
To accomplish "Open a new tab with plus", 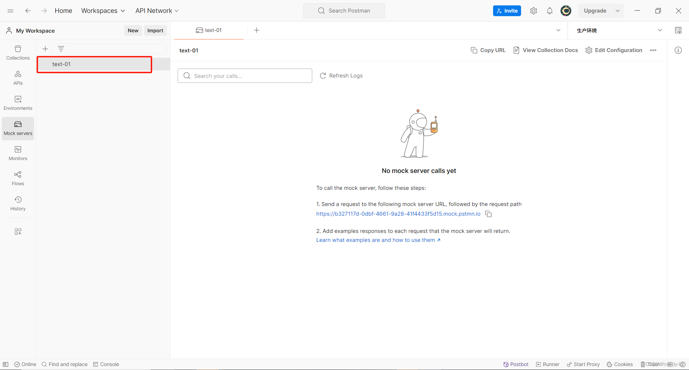I will click(x=257, y=30).
